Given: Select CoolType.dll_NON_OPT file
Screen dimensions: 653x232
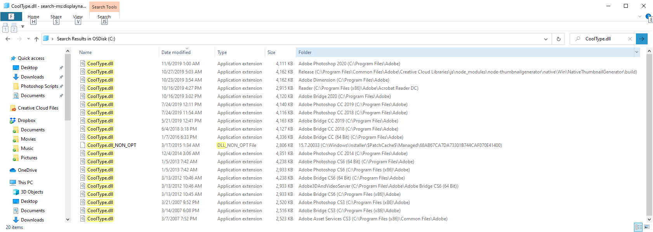Looking at the screenshot, I should [x=112, y=145].
